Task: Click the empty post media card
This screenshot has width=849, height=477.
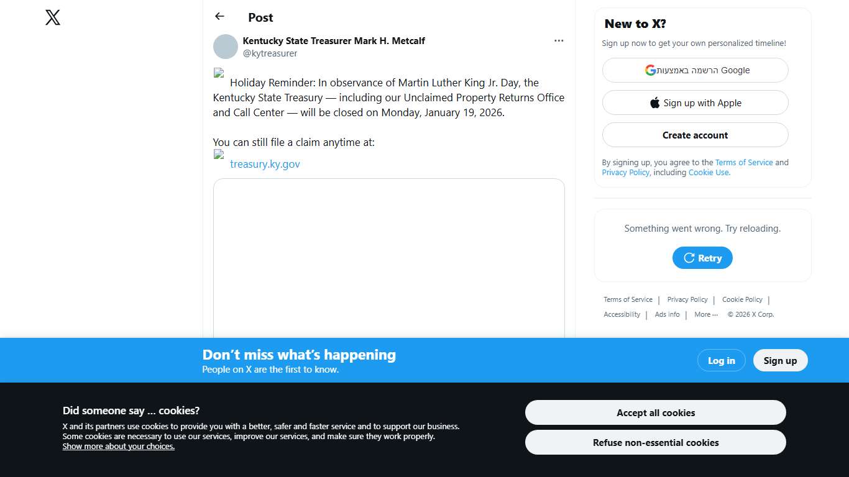Action: pos(388,258)
